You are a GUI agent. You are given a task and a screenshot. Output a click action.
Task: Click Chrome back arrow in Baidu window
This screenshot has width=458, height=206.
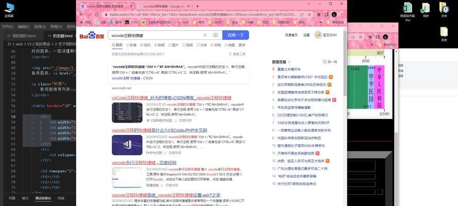click(81, 14)
